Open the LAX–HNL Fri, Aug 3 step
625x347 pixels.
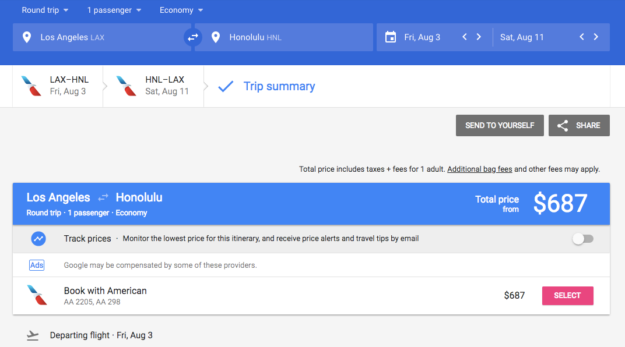[x=58, y=86]
